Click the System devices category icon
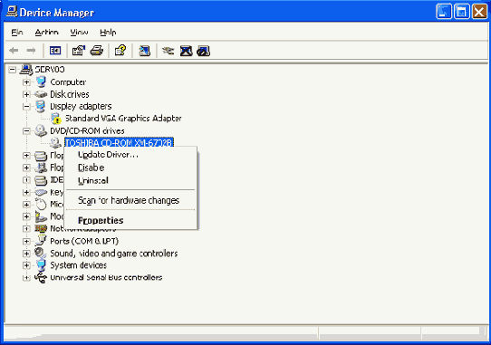491x345 pixels. (41, 265)
